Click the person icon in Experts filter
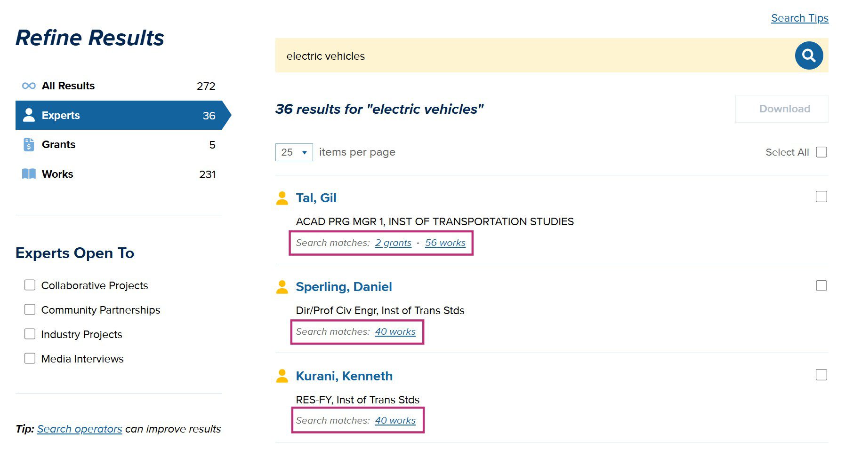853x449 pixels. [x=29, y=115]
